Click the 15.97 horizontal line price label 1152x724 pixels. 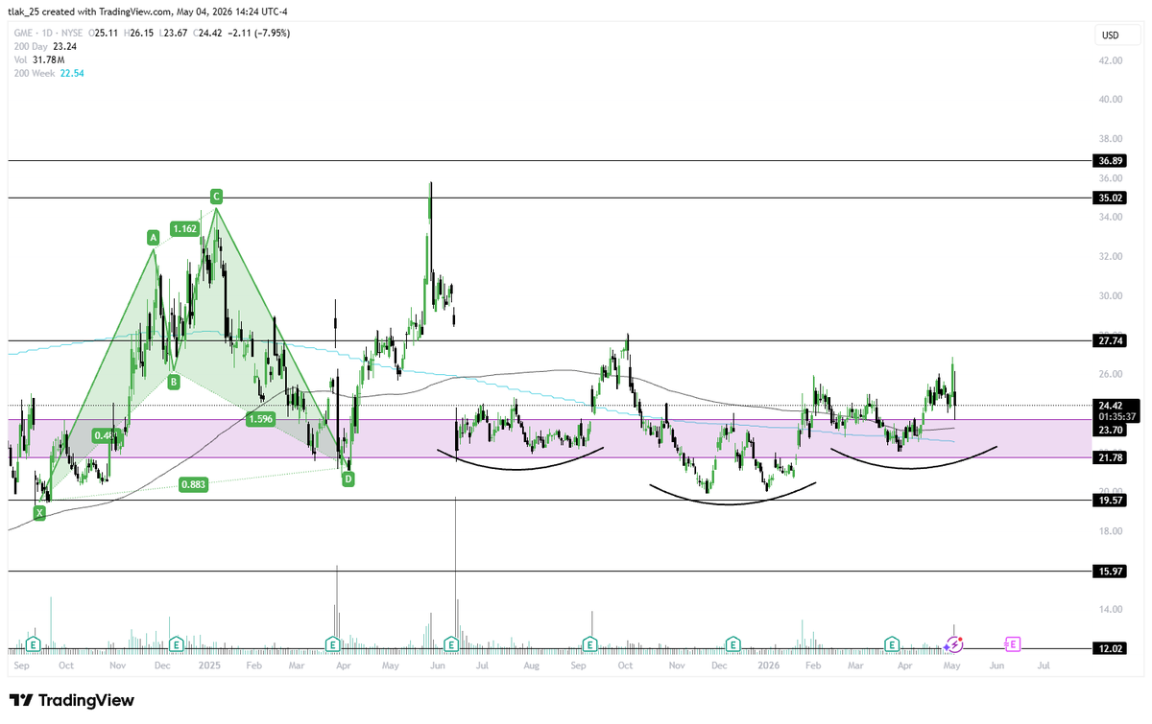point(1109,572)
